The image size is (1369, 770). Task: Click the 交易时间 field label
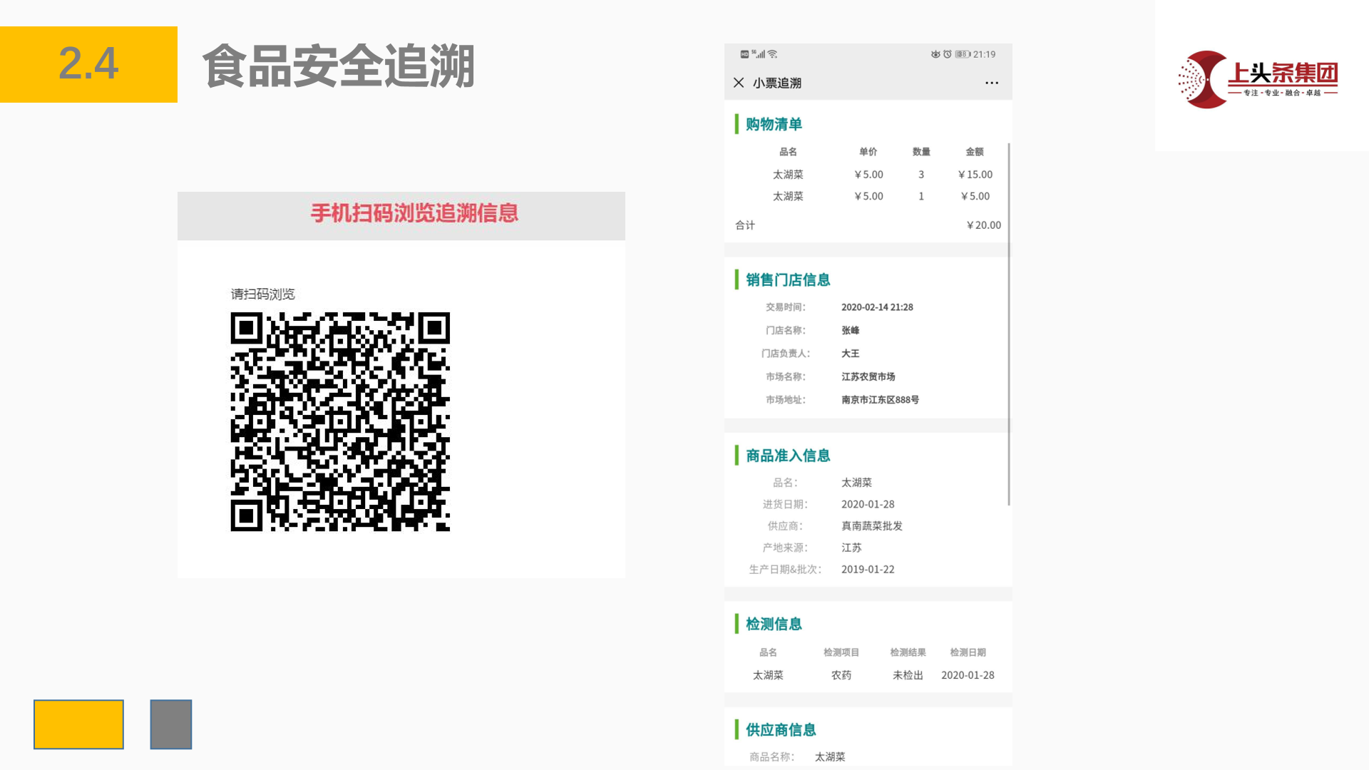pos(786,307)
